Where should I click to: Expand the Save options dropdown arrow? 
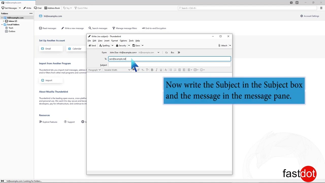tap(142, 45)
